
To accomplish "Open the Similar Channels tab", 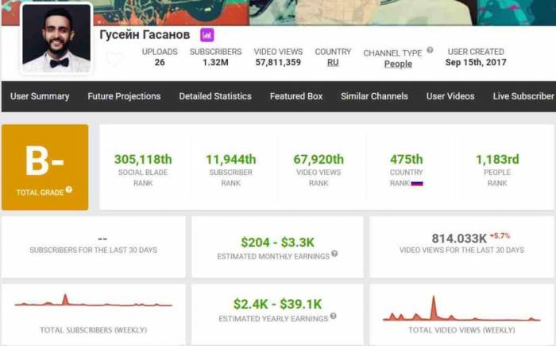I will coord(374,96).
